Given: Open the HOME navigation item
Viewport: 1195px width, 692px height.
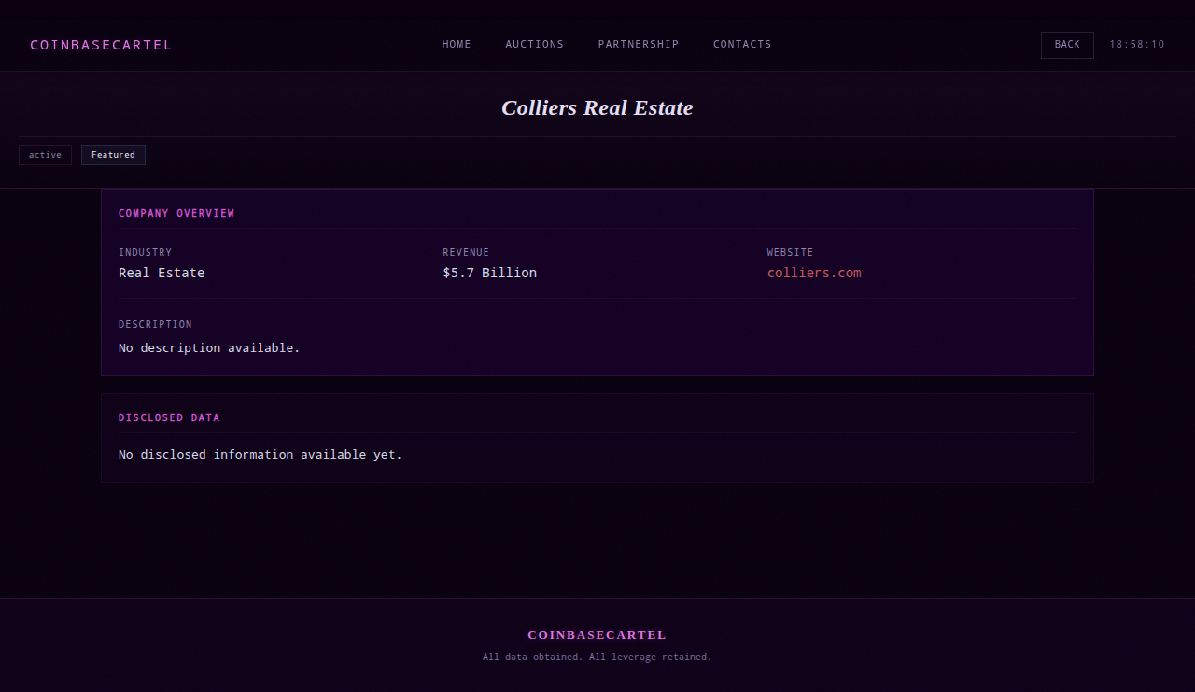Looking at the screenshot, I should tap(457, 44).
